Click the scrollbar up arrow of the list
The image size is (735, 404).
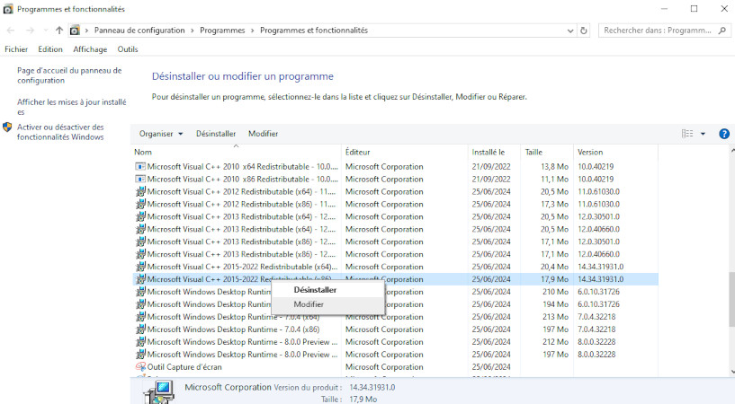(x=732, y=151)
